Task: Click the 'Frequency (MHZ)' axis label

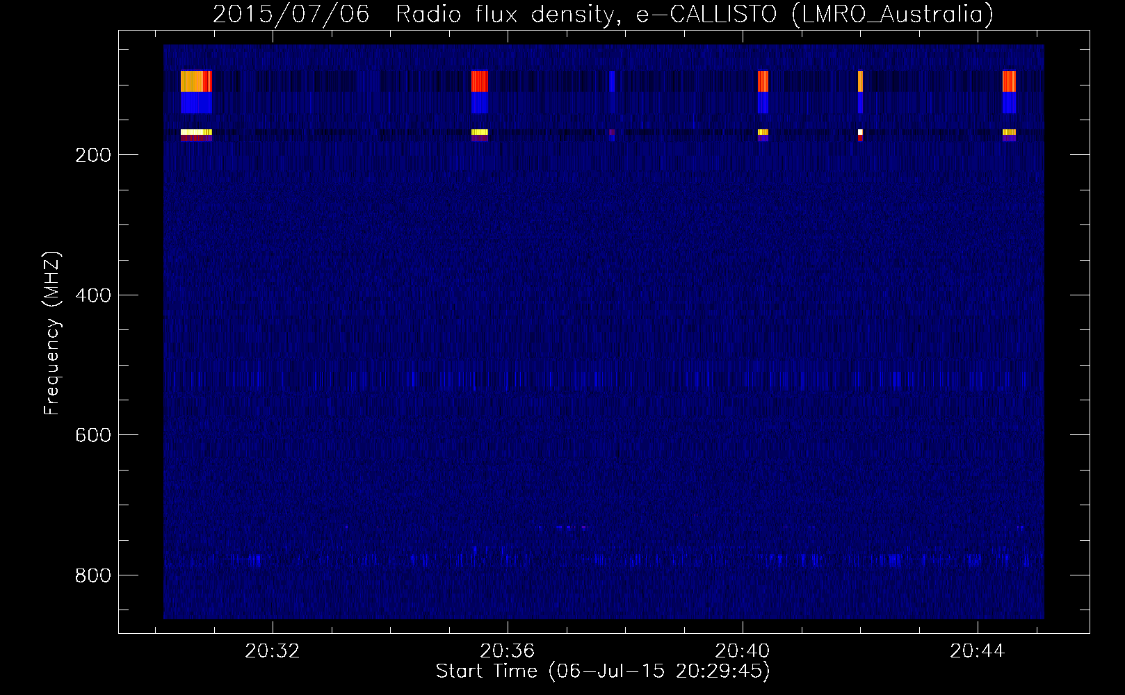Action: 52,333
